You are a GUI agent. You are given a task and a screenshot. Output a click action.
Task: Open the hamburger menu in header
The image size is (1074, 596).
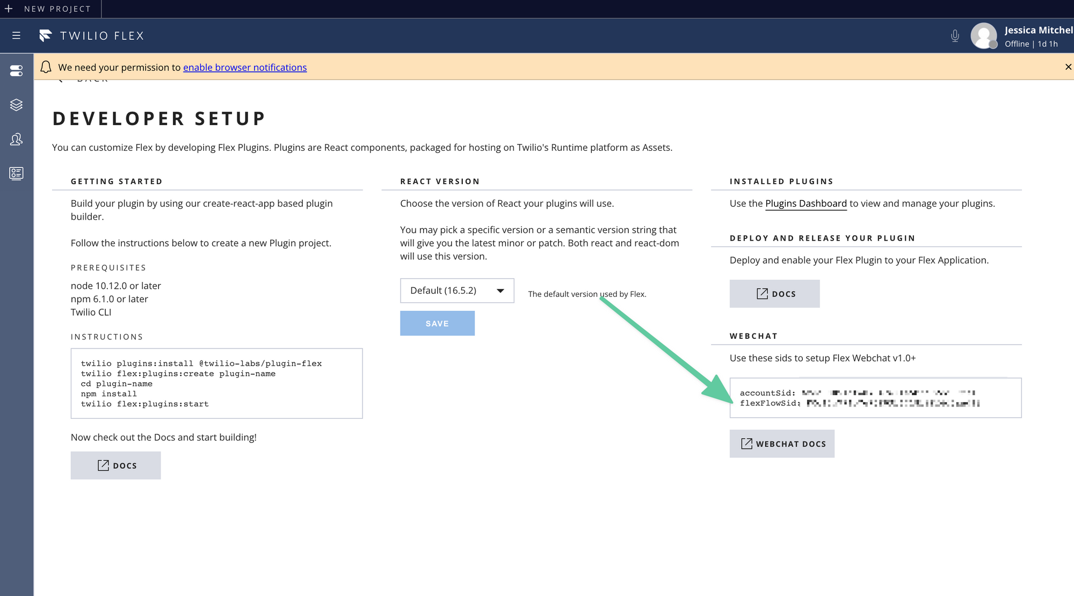(x=16, y=35)
